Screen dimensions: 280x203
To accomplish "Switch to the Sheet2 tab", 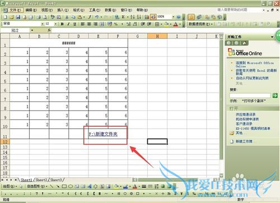I will point(41,180).
